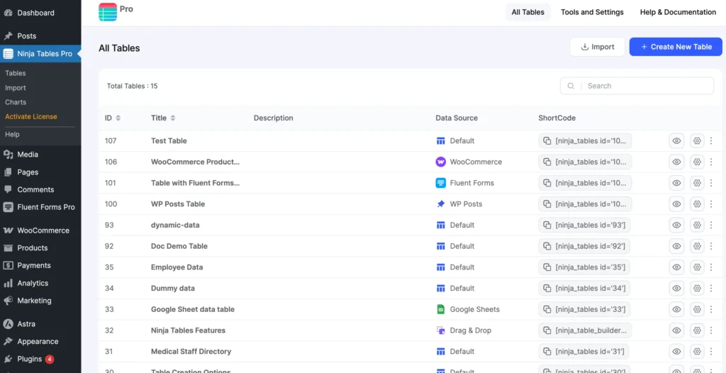Preview WP Posts Table eye icon

[676, 204]
